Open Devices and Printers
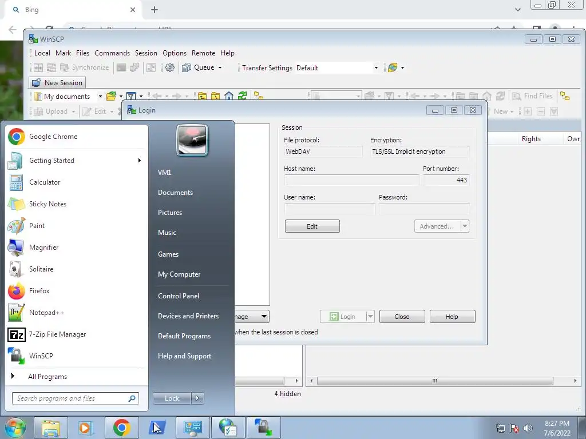The image size is (586, 439). coord(188,316)
